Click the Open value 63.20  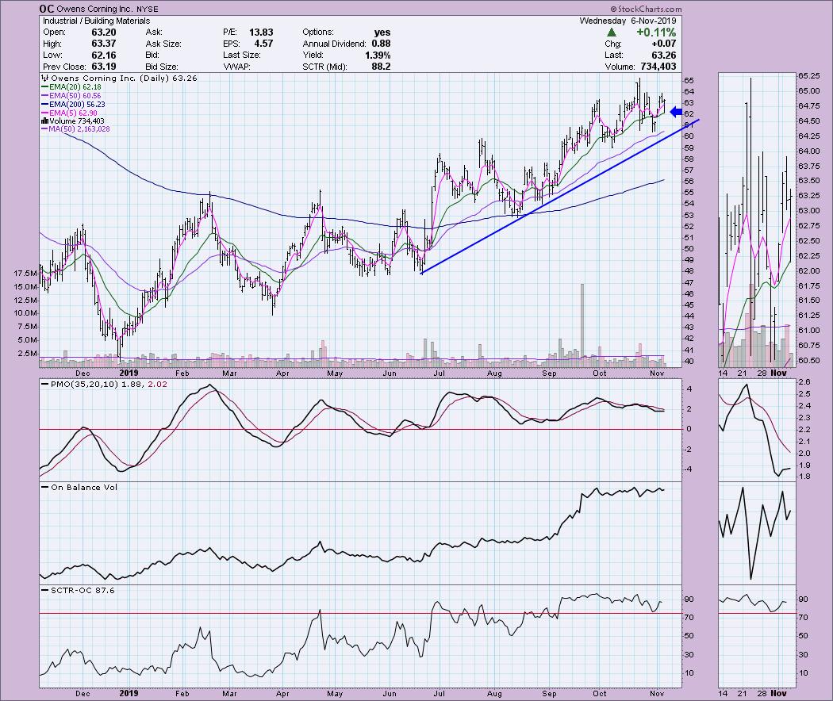pyautogui.click(x=104, y=33)
